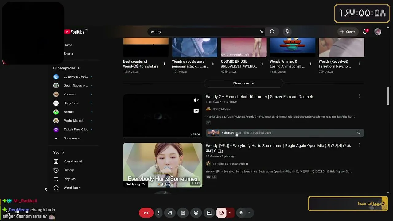Open the account avatar menu
Image resolution: width=393 pixels, height=221 pixels.
[378, 32]
